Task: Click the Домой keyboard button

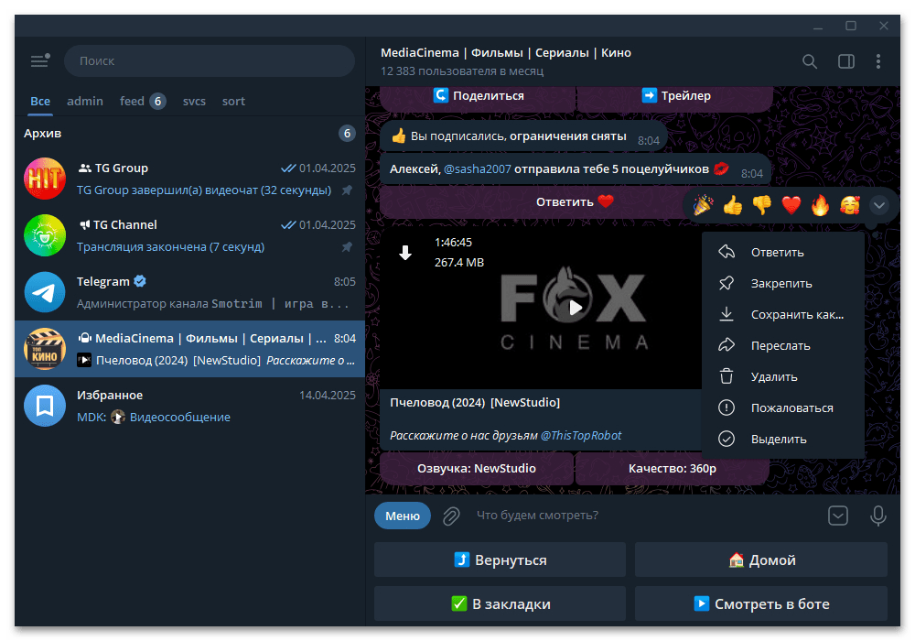Action: (x=761, y=560)
